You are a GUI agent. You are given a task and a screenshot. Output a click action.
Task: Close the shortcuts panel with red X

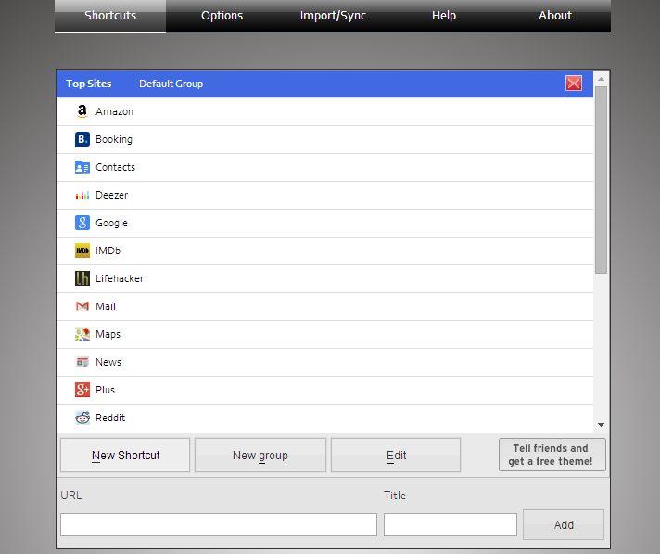coord(573,83)
